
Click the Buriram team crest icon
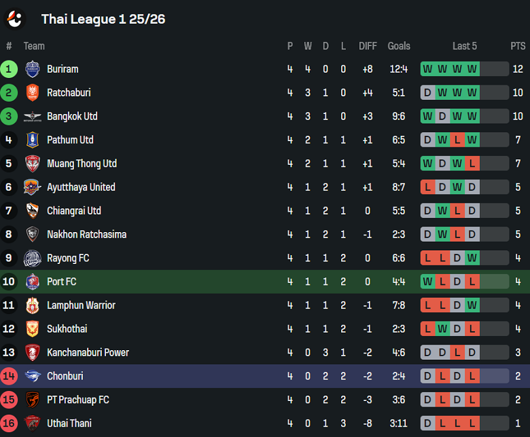33,69
